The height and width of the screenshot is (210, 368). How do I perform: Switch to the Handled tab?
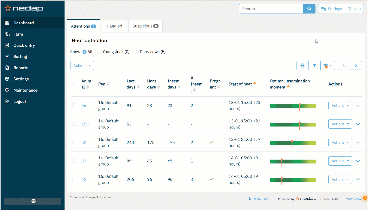pos(114,26)
